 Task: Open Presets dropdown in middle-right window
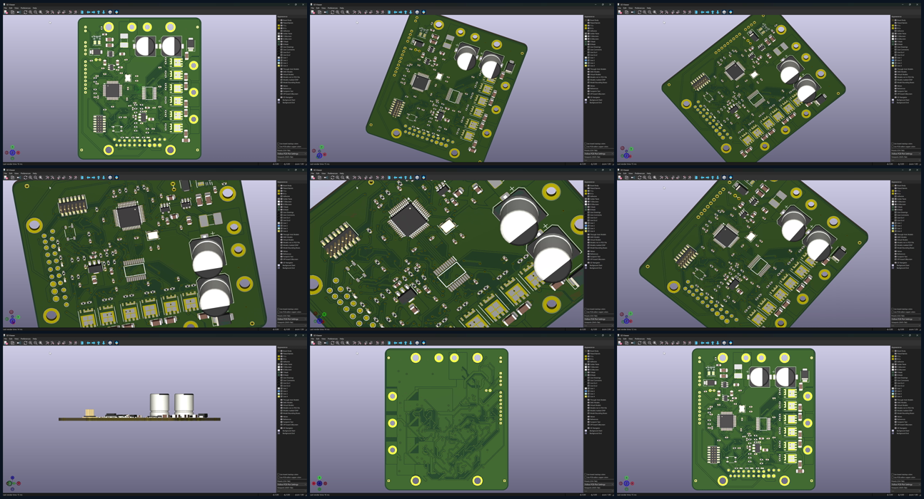click(905, 319)
